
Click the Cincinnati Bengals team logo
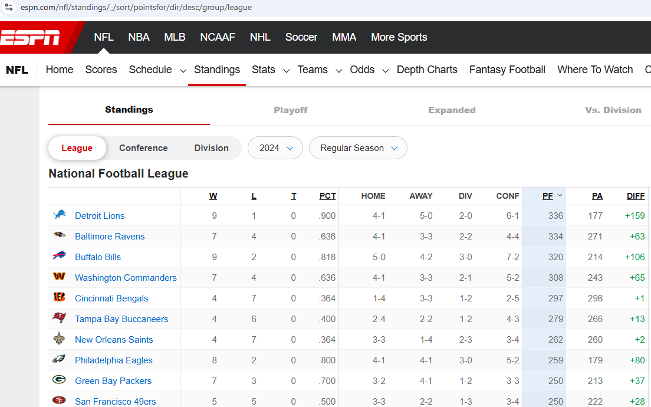(x=59, y=298)
